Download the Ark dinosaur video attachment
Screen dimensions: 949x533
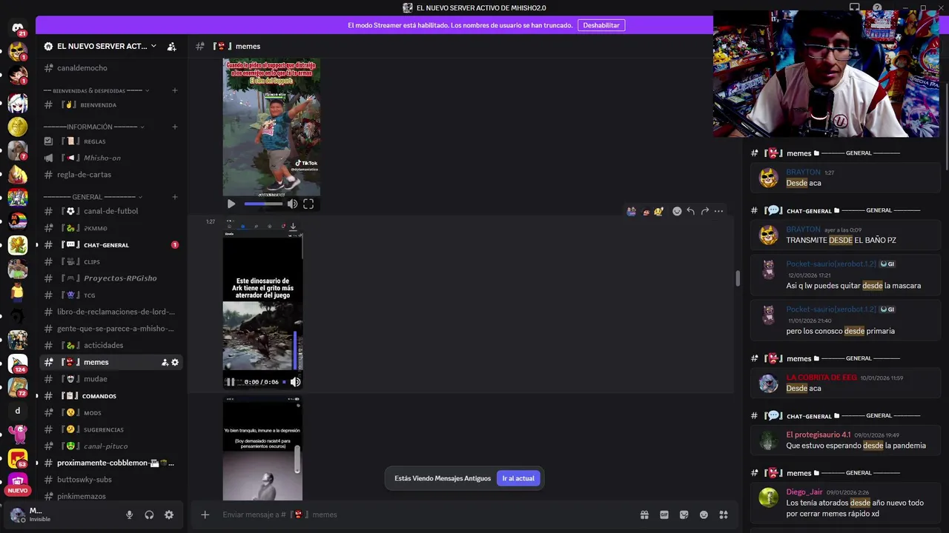(x=293, y=227)
